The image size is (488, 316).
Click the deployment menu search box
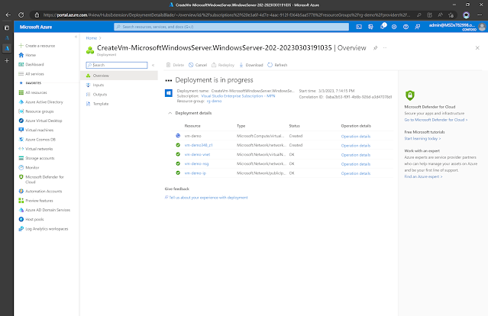pos(117,65)
